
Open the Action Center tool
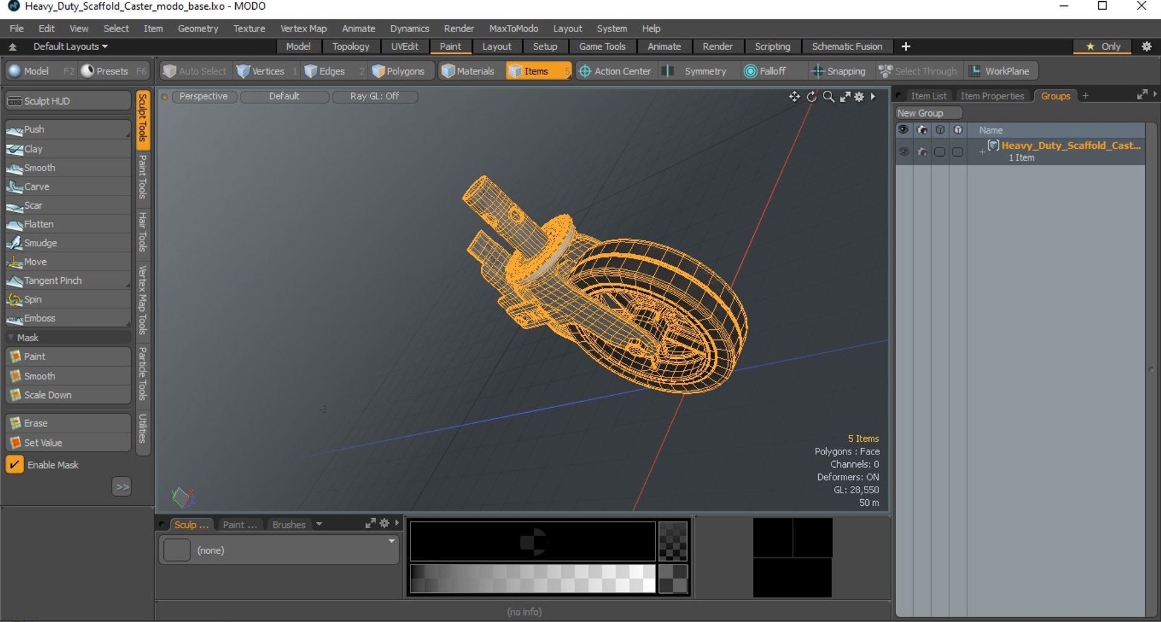(615, 71)
